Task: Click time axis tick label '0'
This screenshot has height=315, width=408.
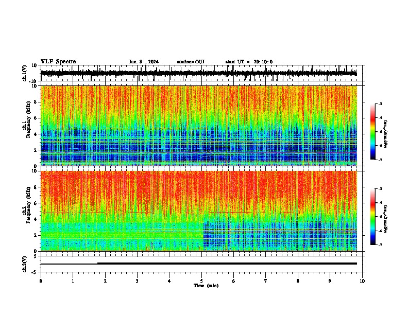Action: (41, 281)
